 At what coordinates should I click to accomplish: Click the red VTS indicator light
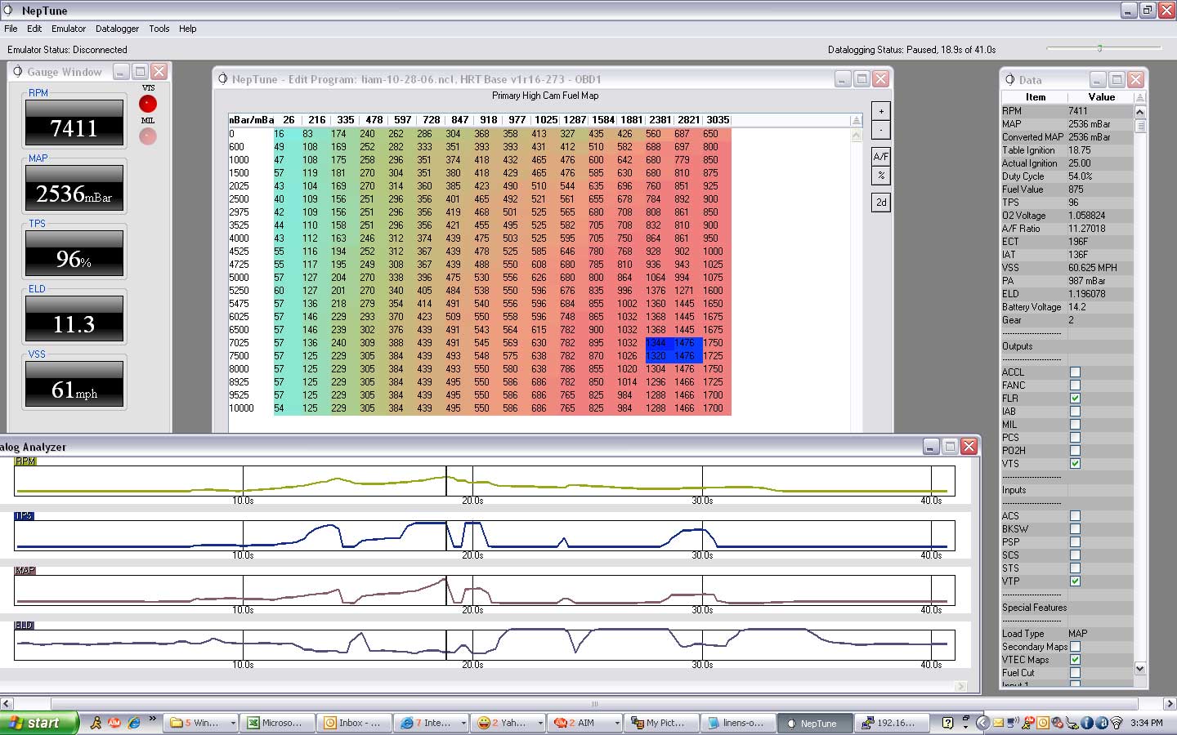tap(148, 104)
